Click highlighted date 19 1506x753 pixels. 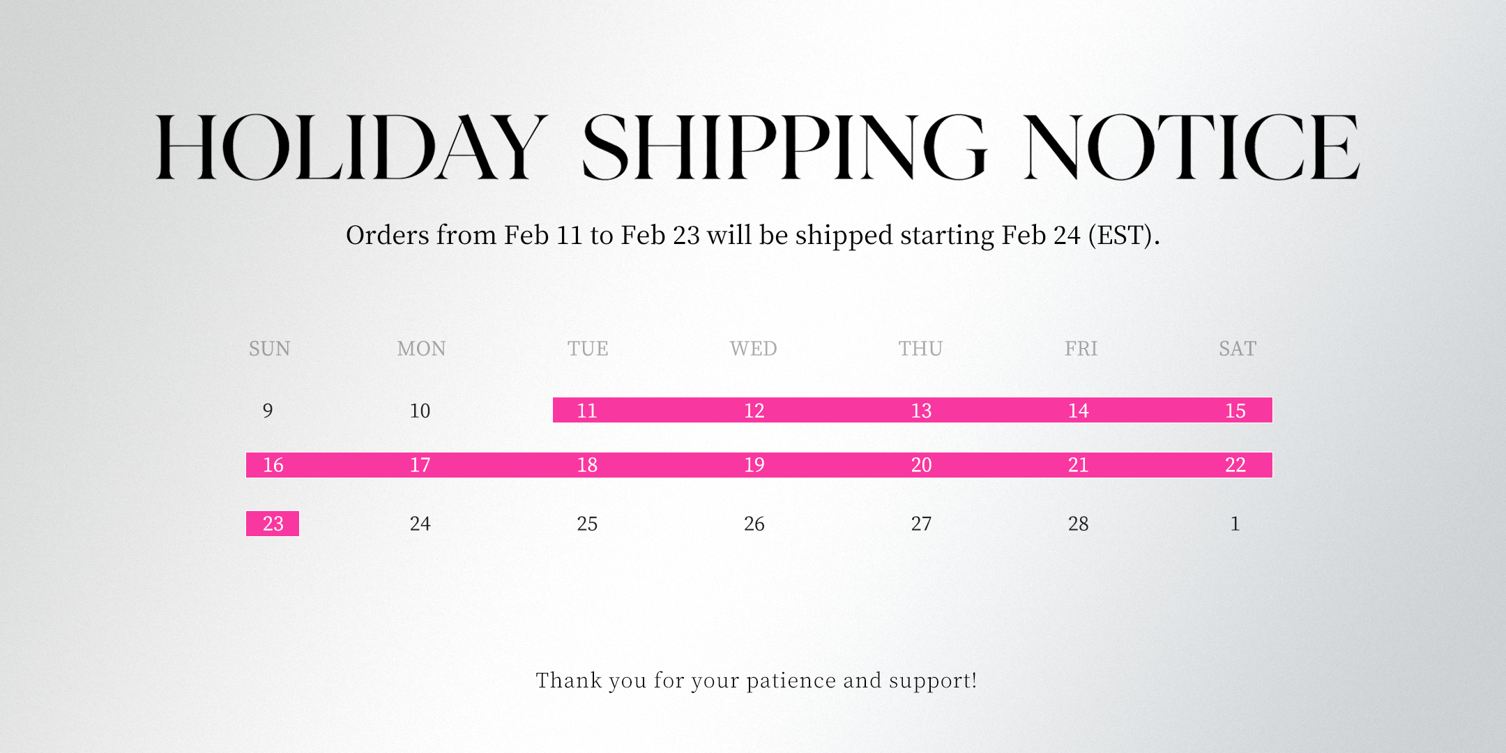(x=754, y=465)
